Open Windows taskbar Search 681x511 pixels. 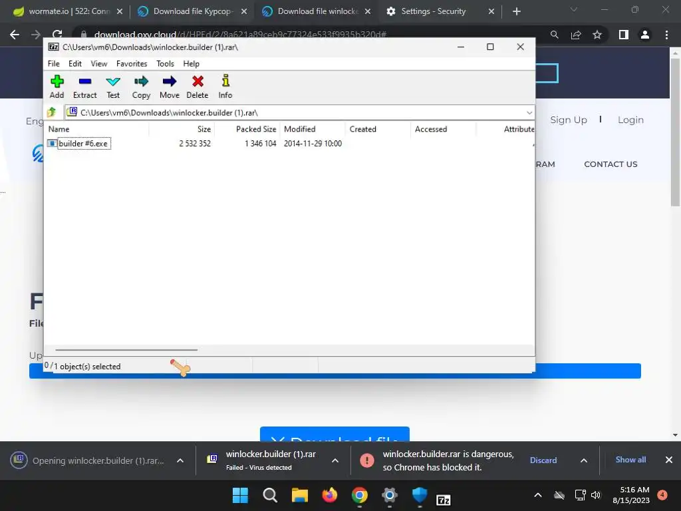click(x=270, y=495)
